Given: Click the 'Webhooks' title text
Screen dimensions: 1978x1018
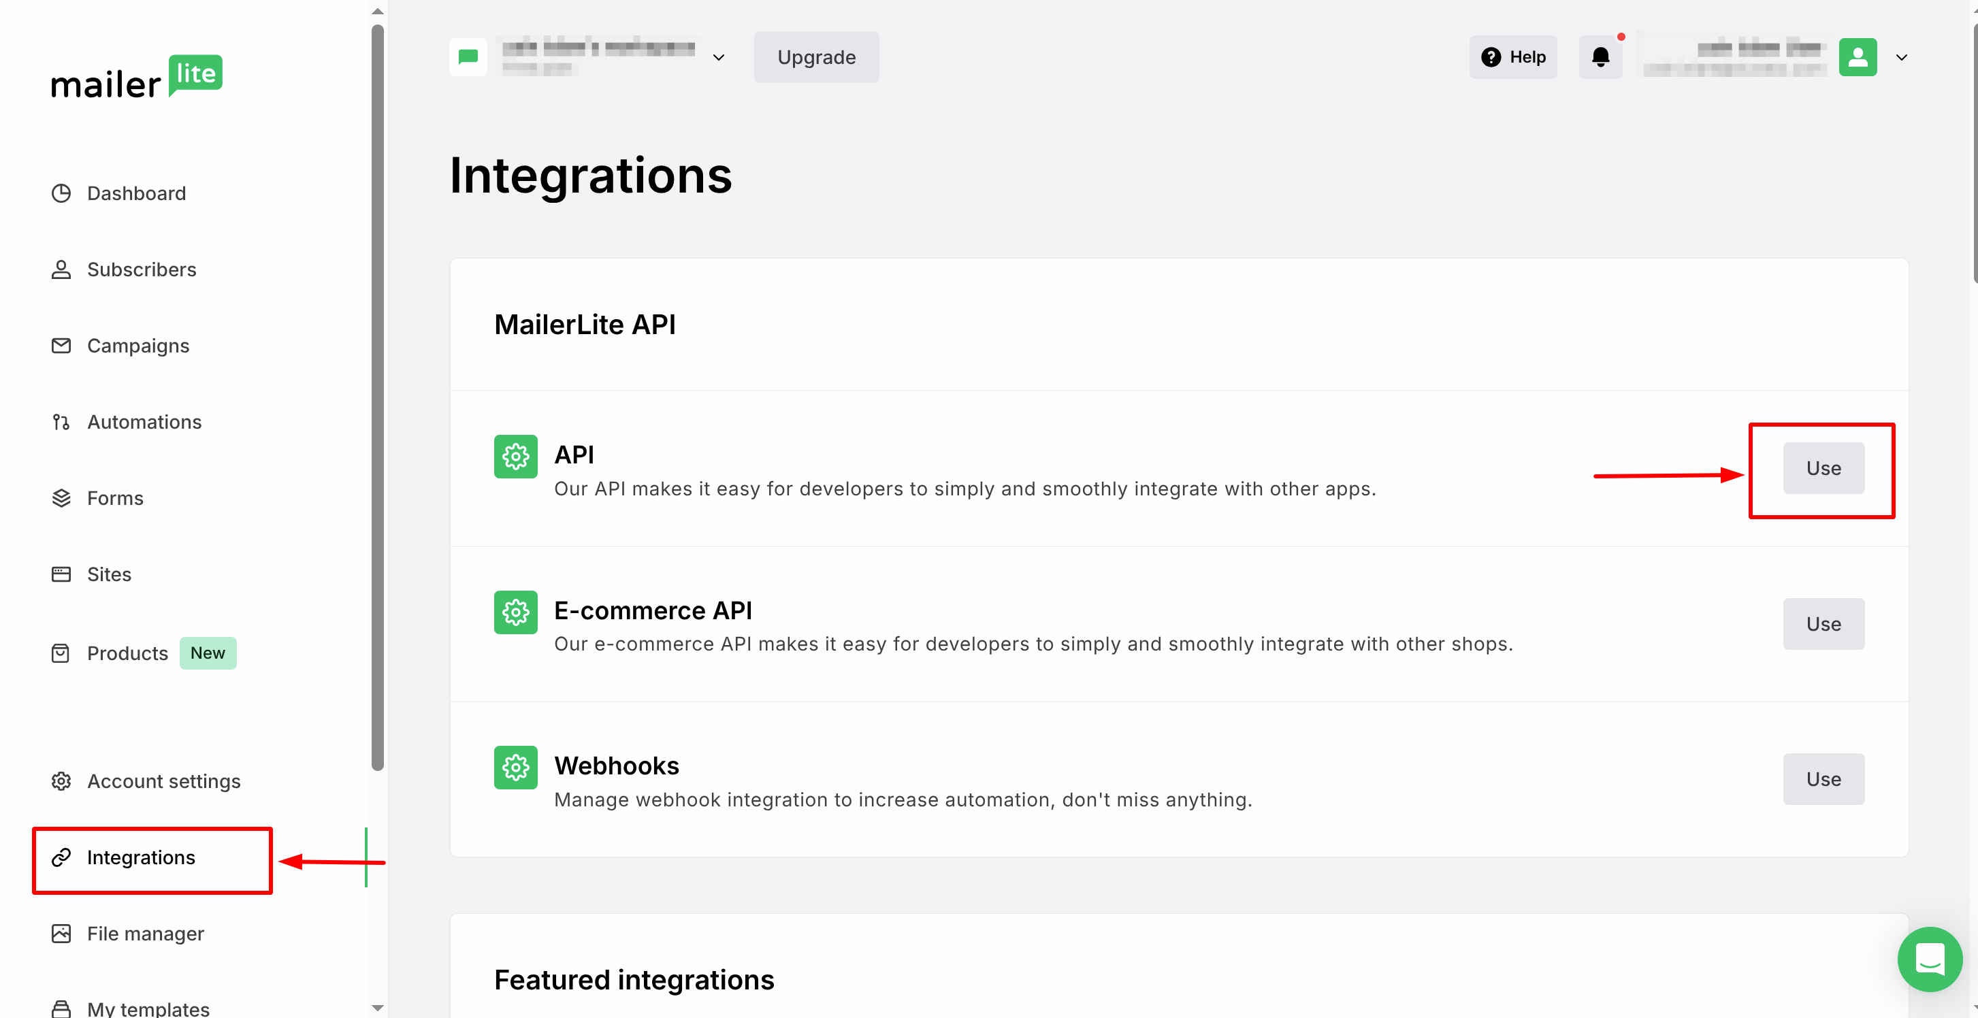Looking at the screenshot, I should pos(617,766).
